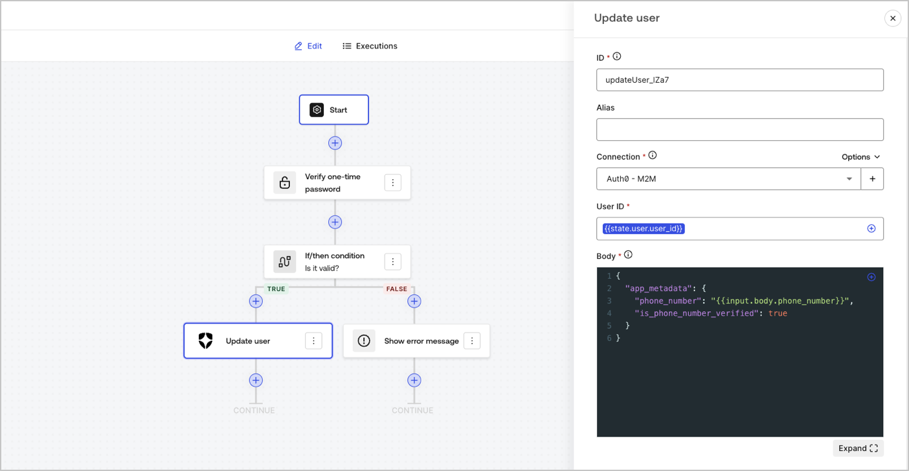Click the error icon on Show error message node
This screenshot has height=471, width=909.
[x=364, y=340]
